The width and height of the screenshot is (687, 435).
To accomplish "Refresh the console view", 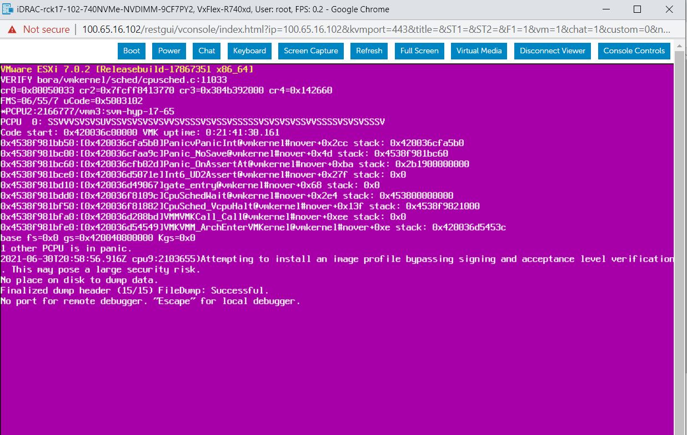I will click(x=369, y=51).
